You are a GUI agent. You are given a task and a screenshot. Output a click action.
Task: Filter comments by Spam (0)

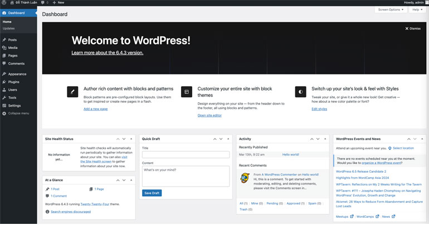(x=315, y=203)
